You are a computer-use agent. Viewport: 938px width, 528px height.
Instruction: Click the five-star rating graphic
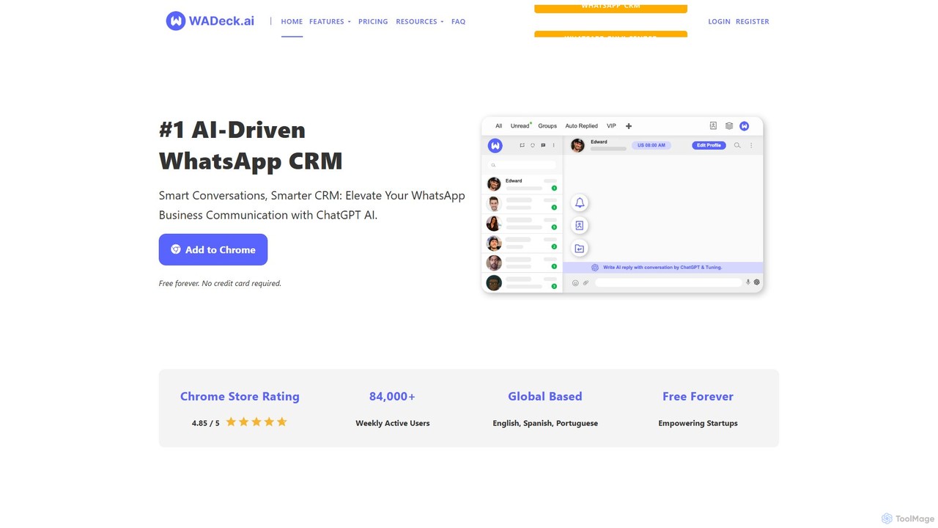256,422
